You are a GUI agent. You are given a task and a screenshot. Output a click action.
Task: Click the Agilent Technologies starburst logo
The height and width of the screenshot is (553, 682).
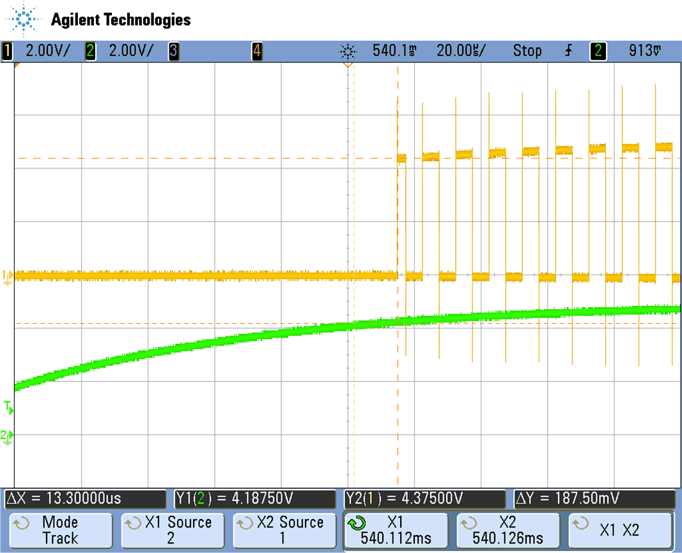point(24,19)
